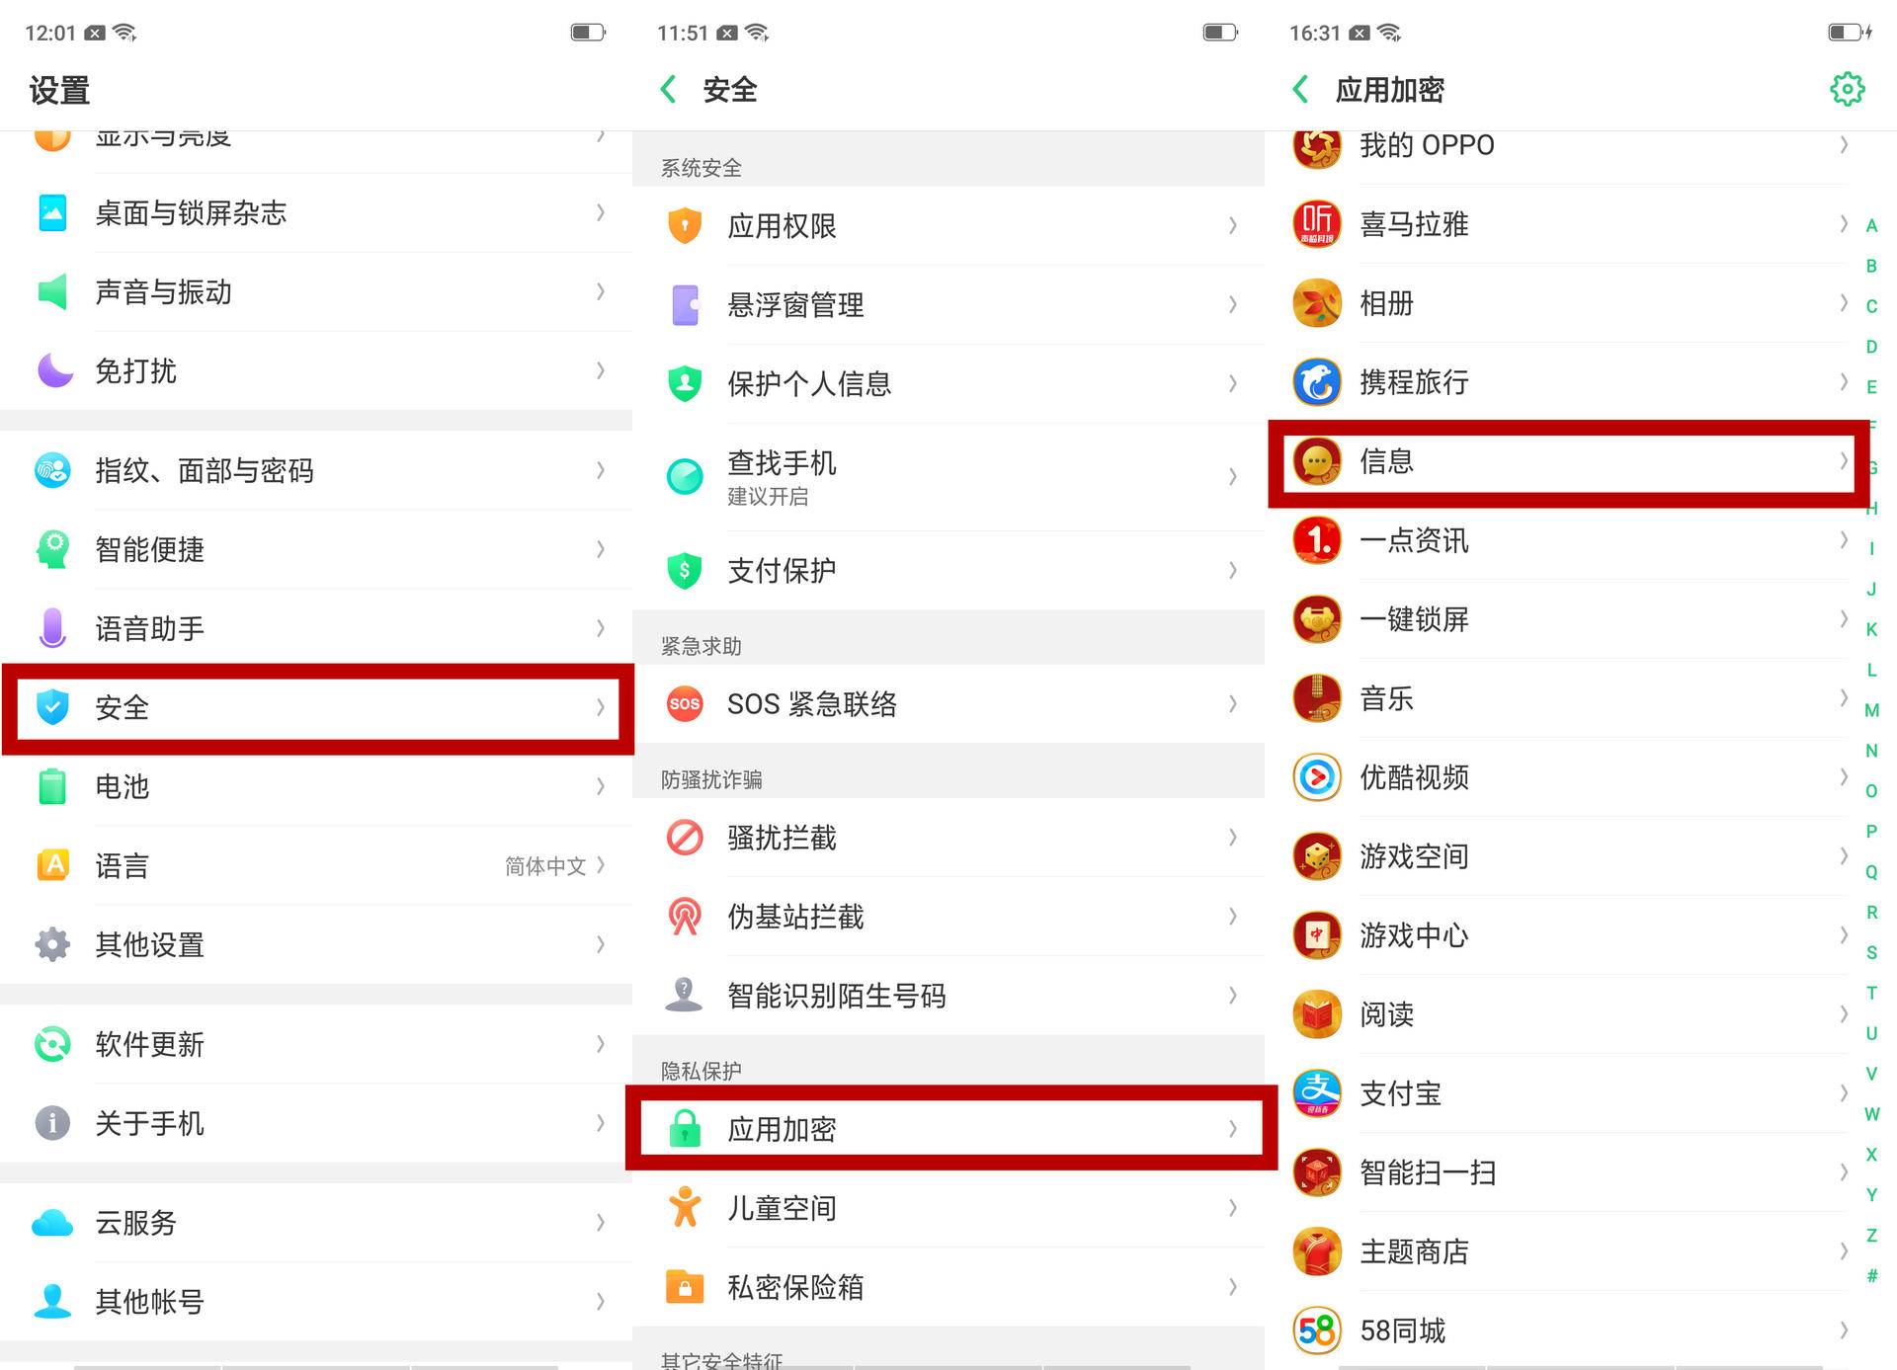
Task: Tap the 58同城 app icon
Action: click(1316, 1330)
